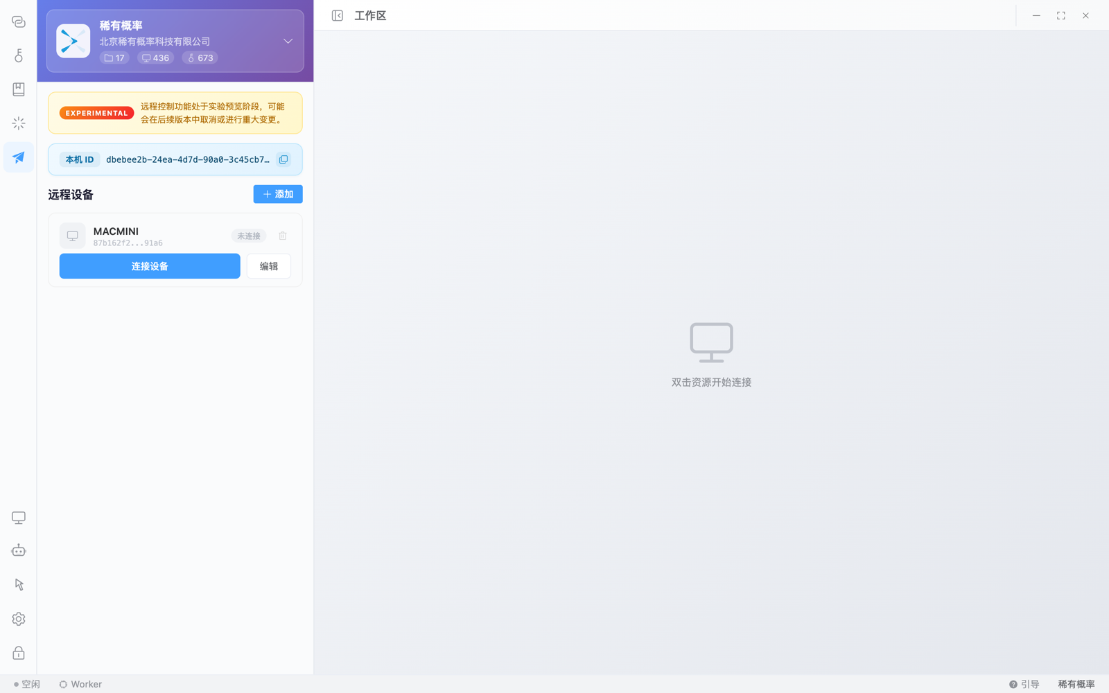Delete the MACMINI device via trash icon
The image size is (1109, 693).
[x=283, y=236]
